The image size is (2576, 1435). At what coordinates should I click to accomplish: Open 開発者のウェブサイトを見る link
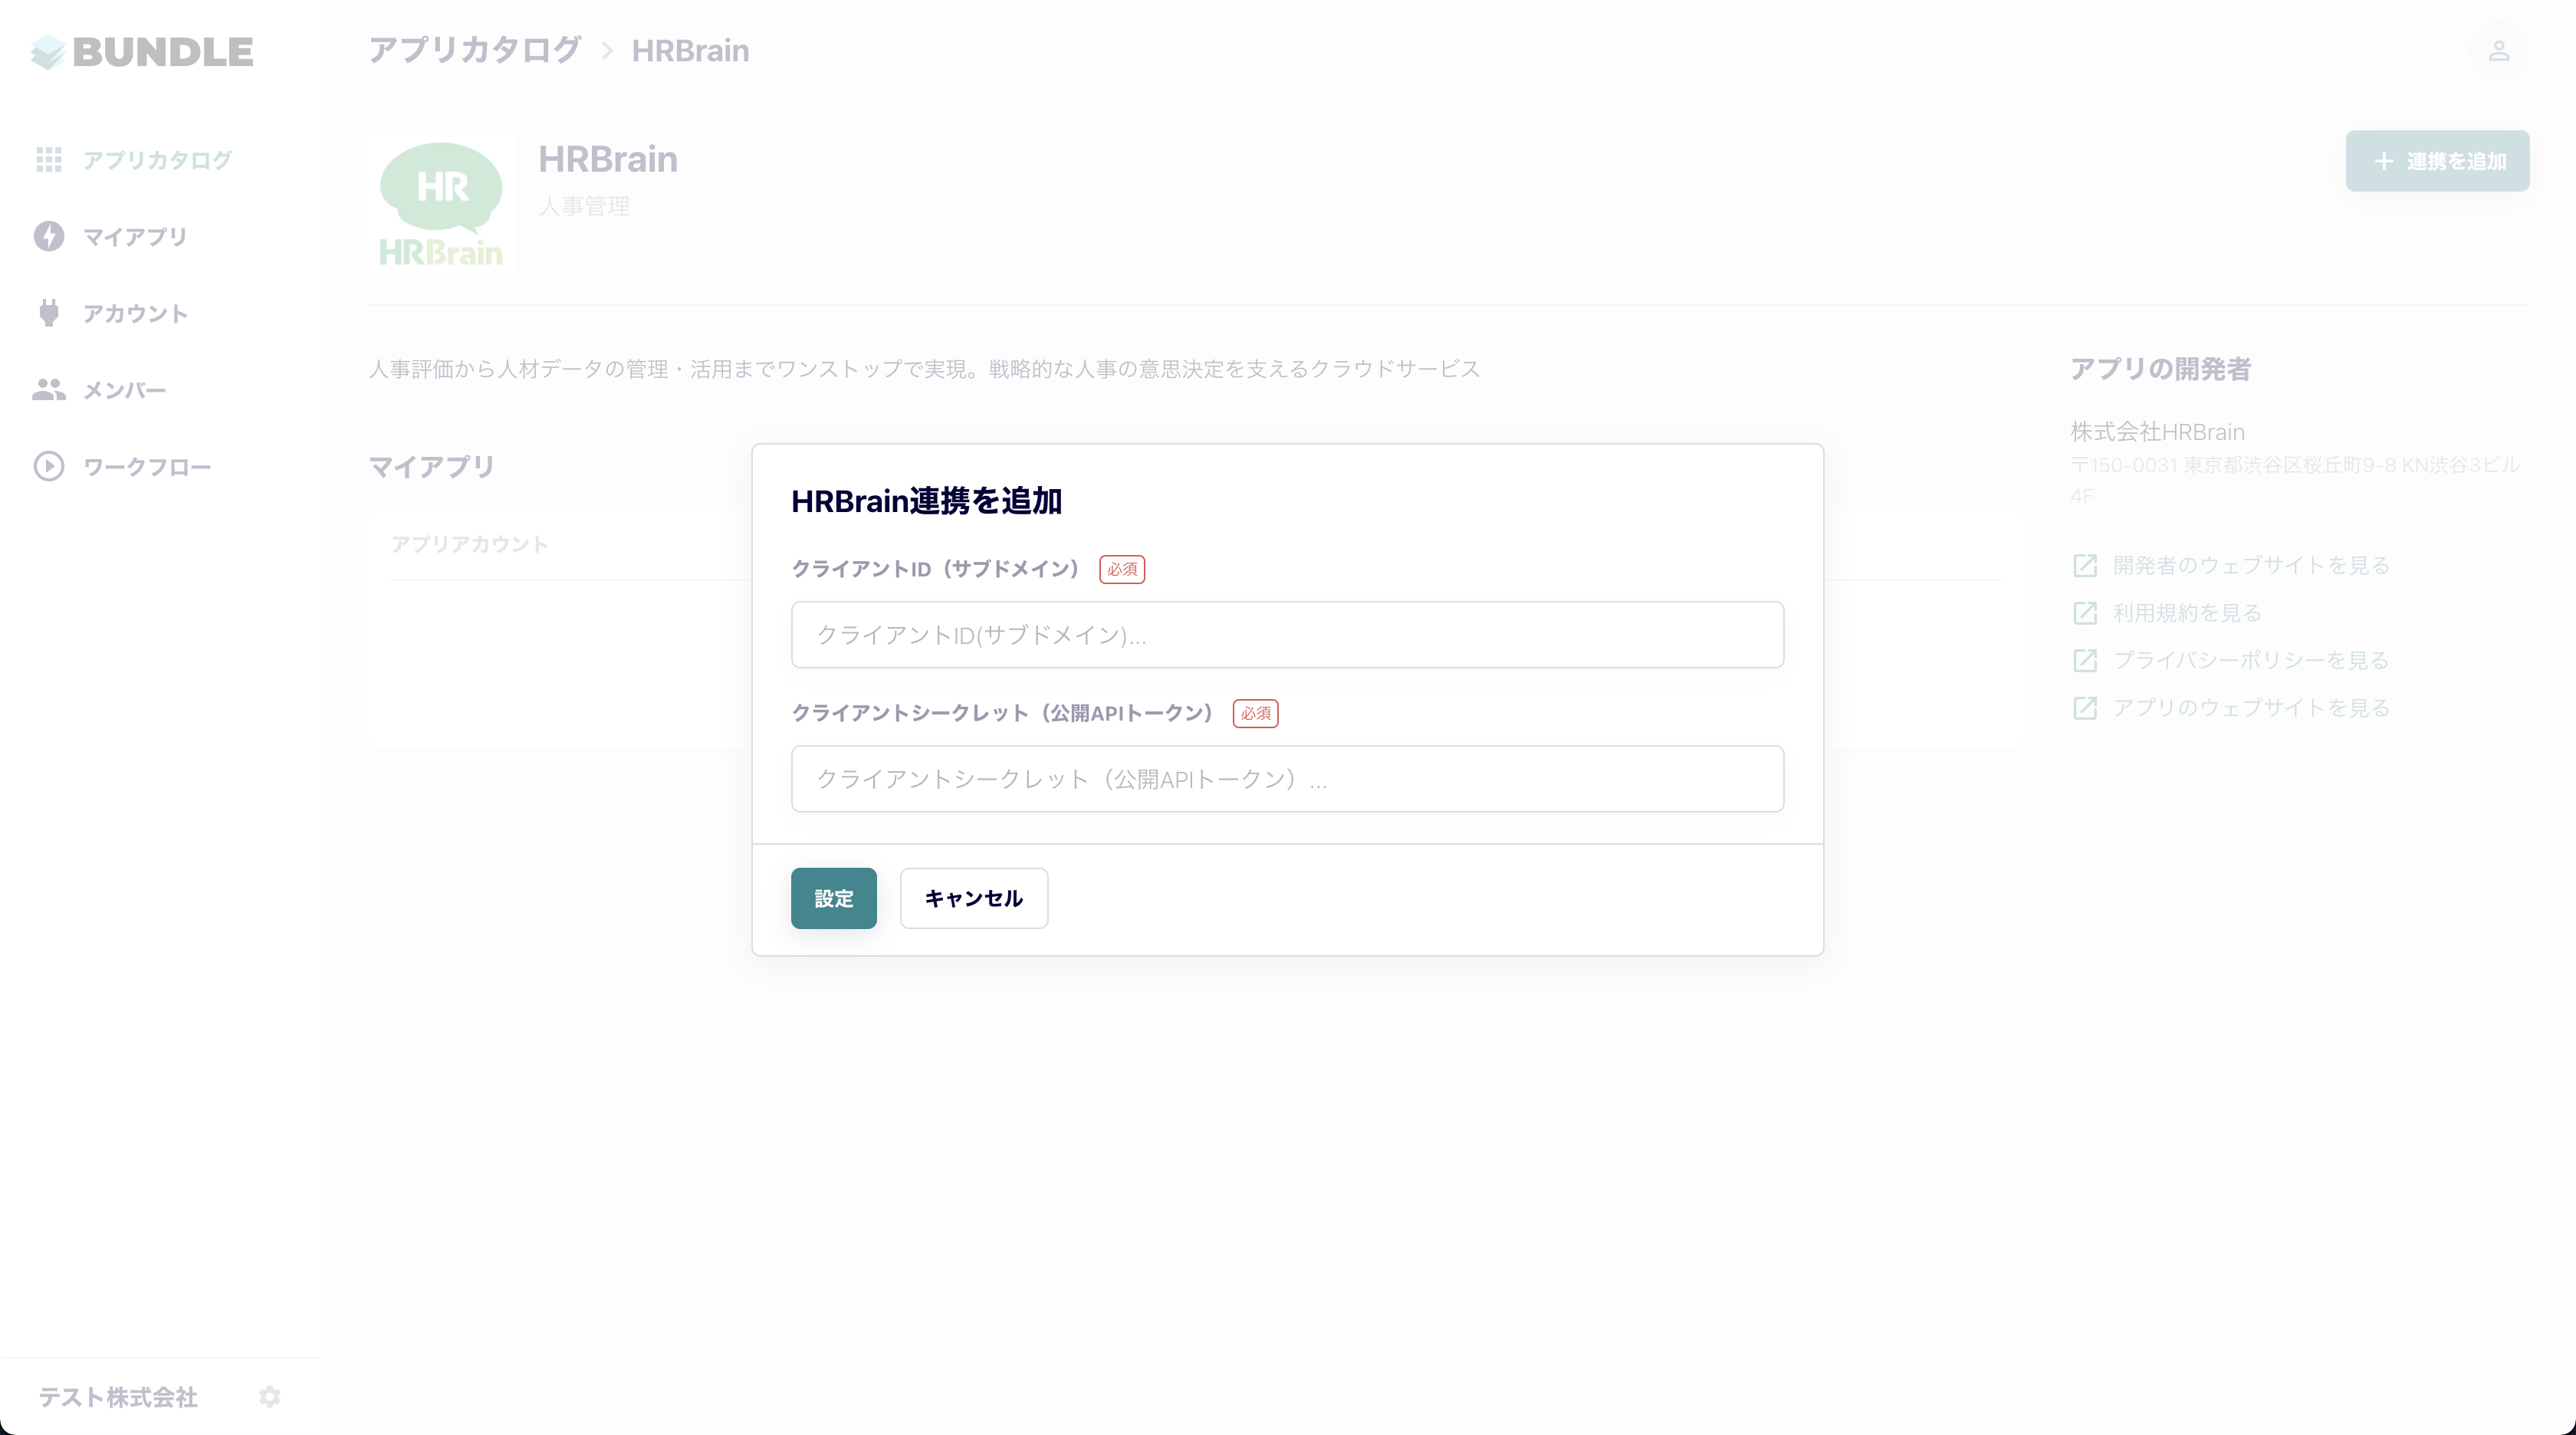point(2251,565)
